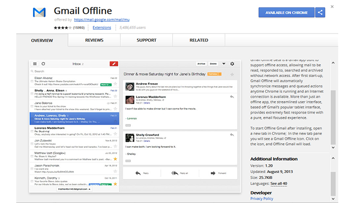Click the Reply all double-arrow icon
The height and width of the screenshot is (203, 355).
pos(175,173)
